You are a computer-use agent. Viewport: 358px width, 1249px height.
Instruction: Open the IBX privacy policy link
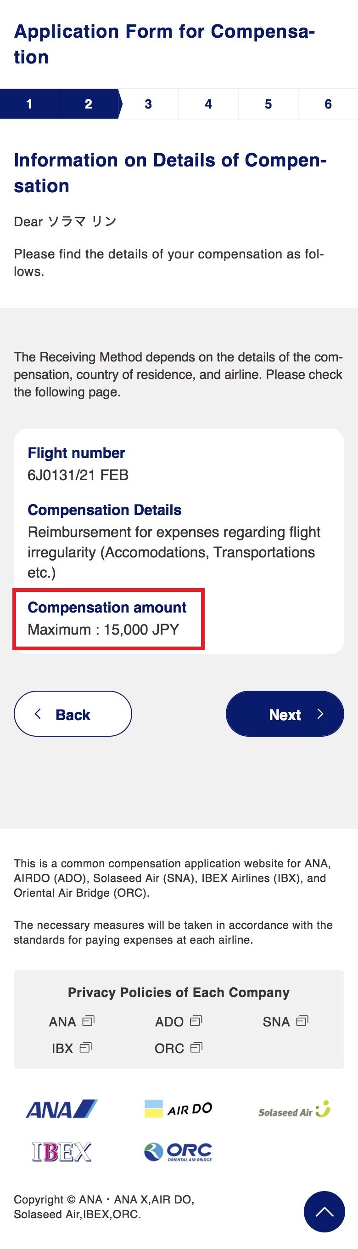click(x=72, y=1048)
